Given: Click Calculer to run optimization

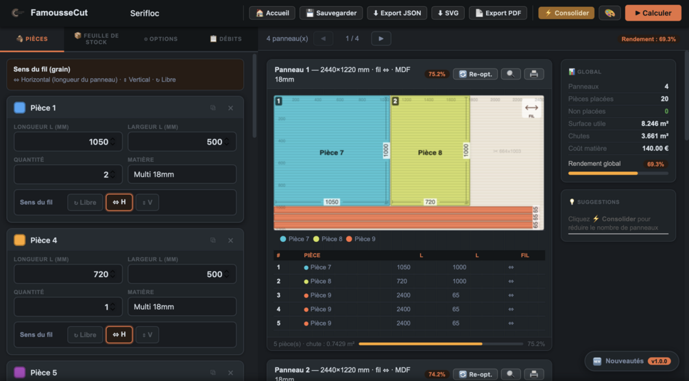Looking at the screenshot, I should (x=653, y=13).
